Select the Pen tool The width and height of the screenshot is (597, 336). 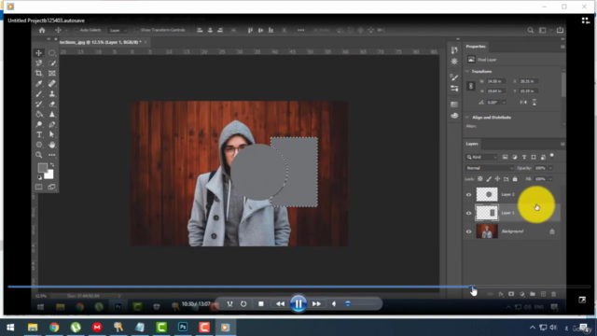(52, 124)
